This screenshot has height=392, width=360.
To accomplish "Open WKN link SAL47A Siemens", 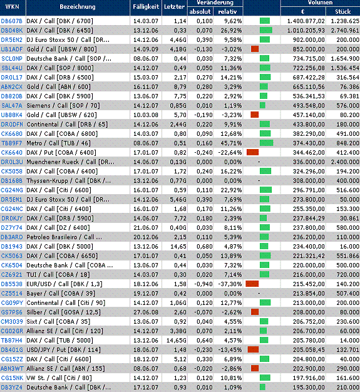I will (x=12, y=105).
